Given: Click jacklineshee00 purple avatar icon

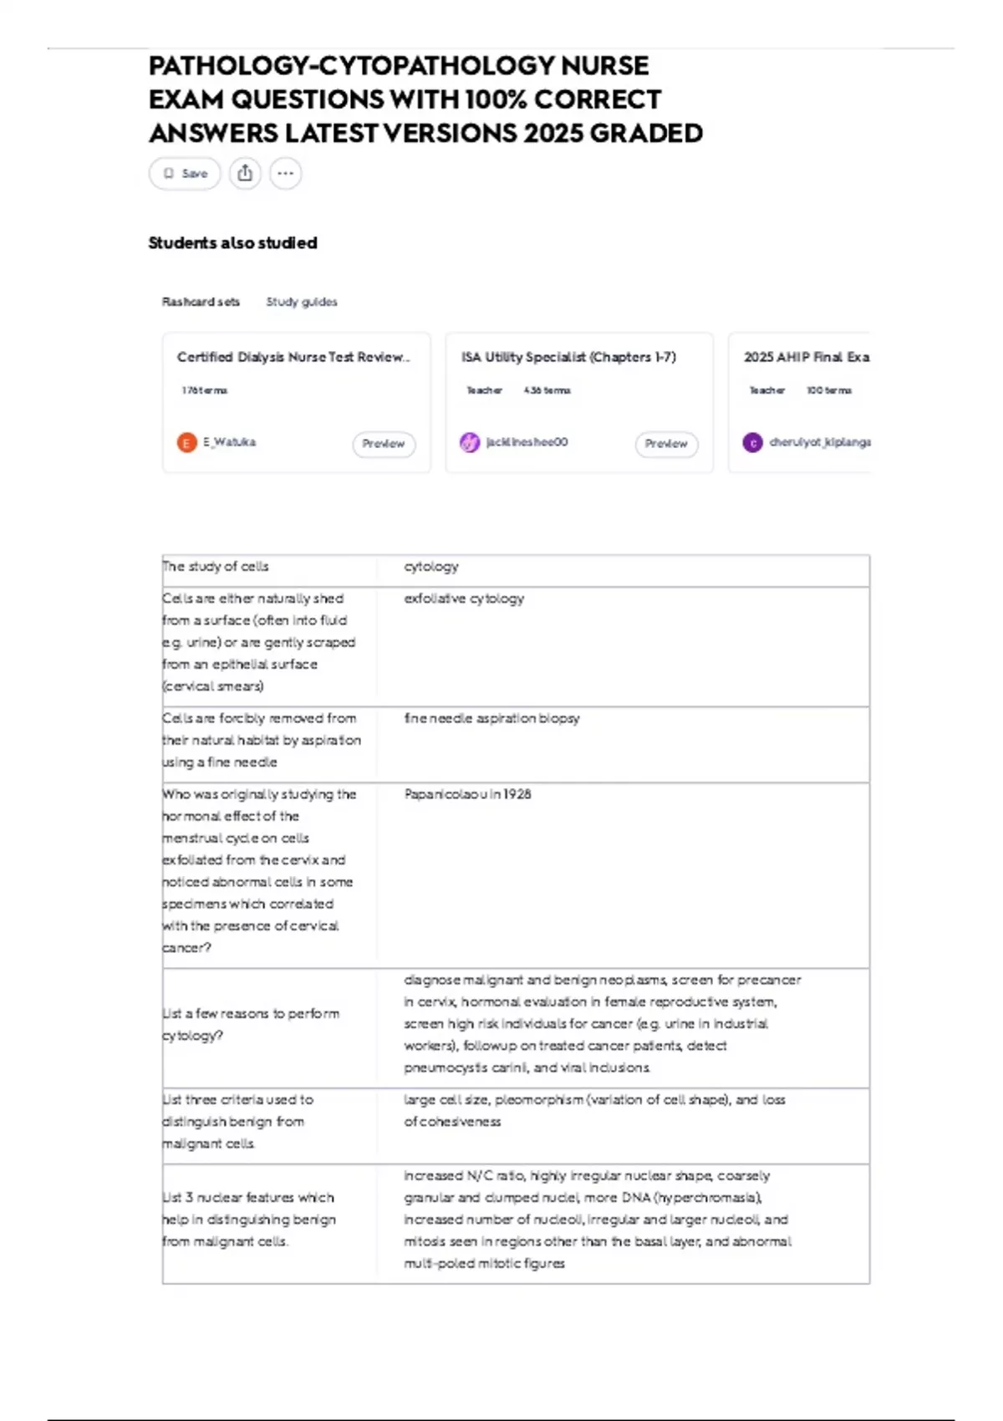Looking at the screenshot, I should (x=470, y=443).
